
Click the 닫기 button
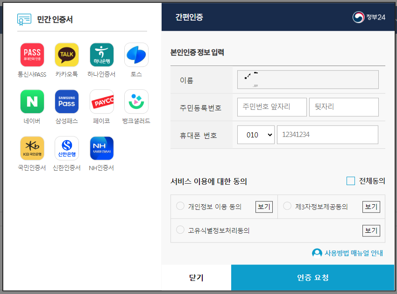click(197, 278)
